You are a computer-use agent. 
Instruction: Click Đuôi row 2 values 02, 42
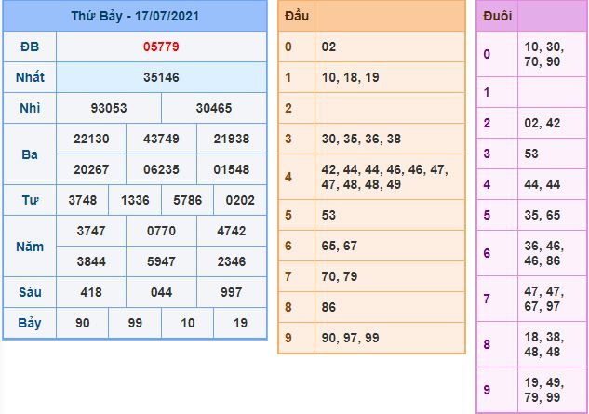point(542,123)
